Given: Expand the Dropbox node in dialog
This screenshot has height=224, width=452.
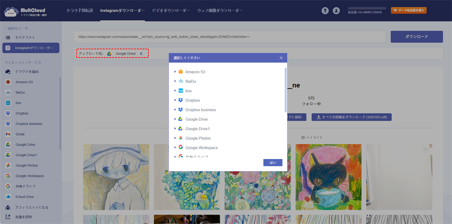Looking at the screenshot, I should pyautogui.click(x=175, y=100).
